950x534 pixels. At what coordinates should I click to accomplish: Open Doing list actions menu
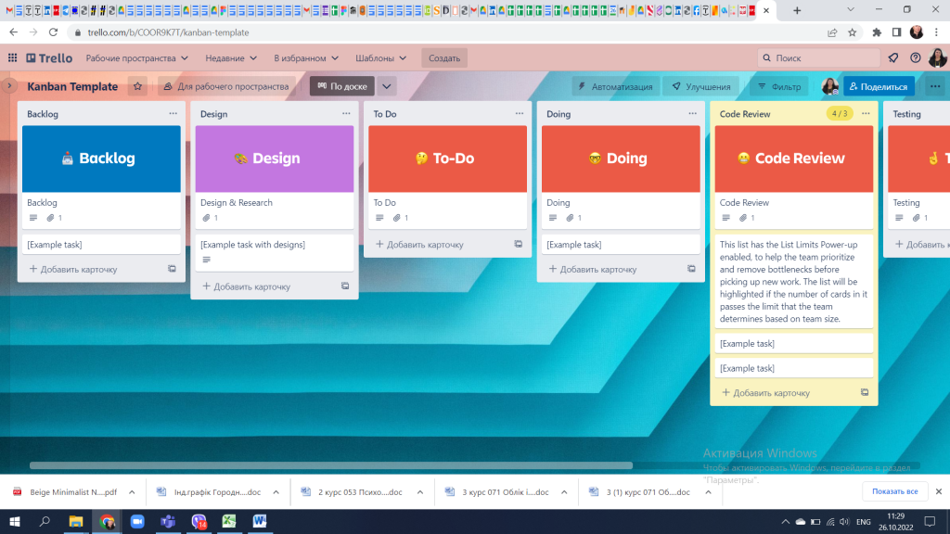[692, 113]
